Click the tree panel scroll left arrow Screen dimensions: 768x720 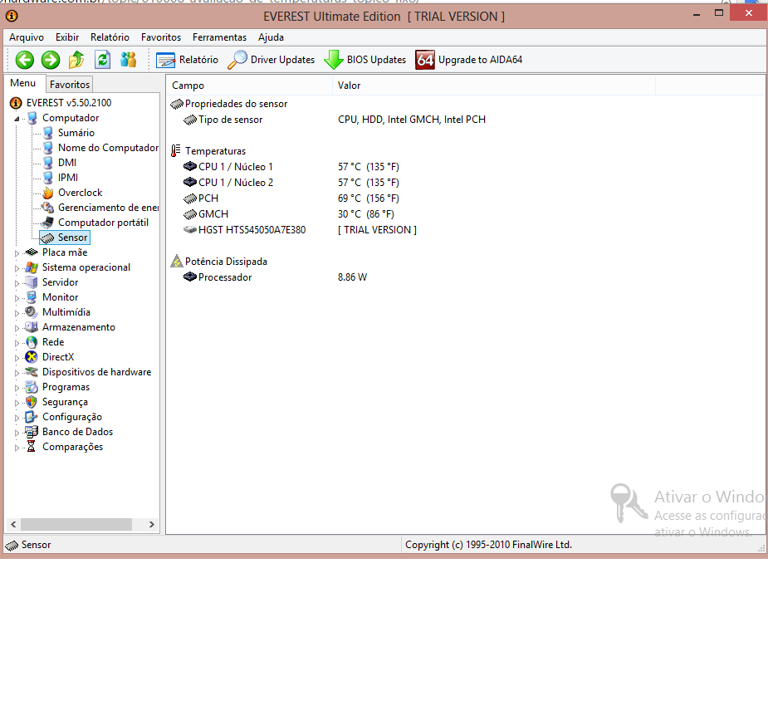(13, 525)
